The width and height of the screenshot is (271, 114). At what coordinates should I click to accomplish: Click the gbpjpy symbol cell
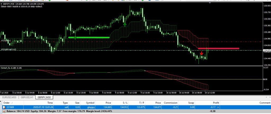pyautogui.click(x=90, y=107)
